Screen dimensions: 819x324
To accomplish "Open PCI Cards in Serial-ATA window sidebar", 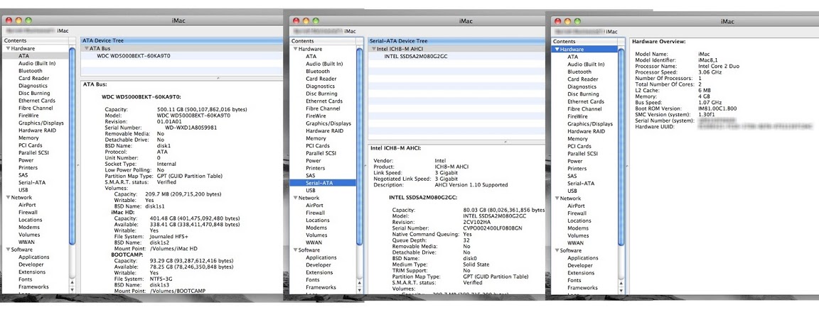I will coord(318,146).
